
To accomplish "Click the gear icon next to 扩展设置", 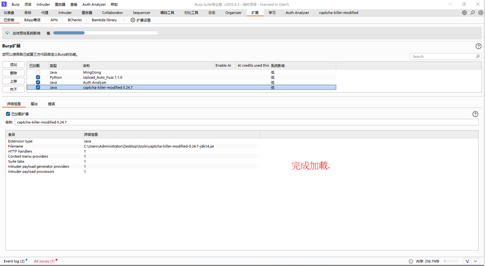I will (x=133, y=20).
